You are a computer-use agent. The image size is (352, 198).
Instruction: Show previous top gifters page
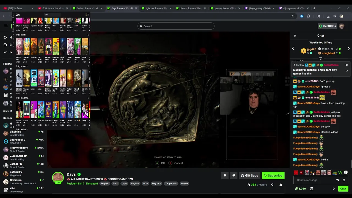[x=293, y=48]
